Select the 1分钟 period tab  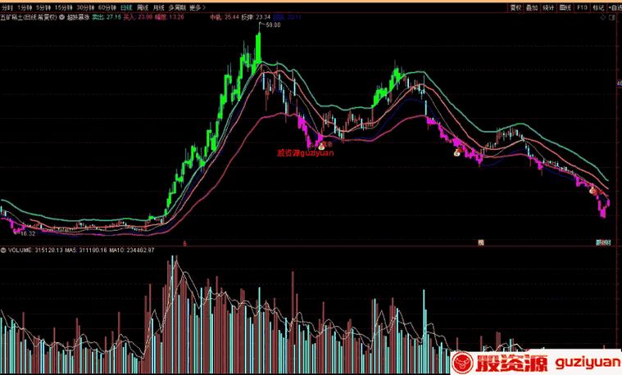click(x=25, y=7)
